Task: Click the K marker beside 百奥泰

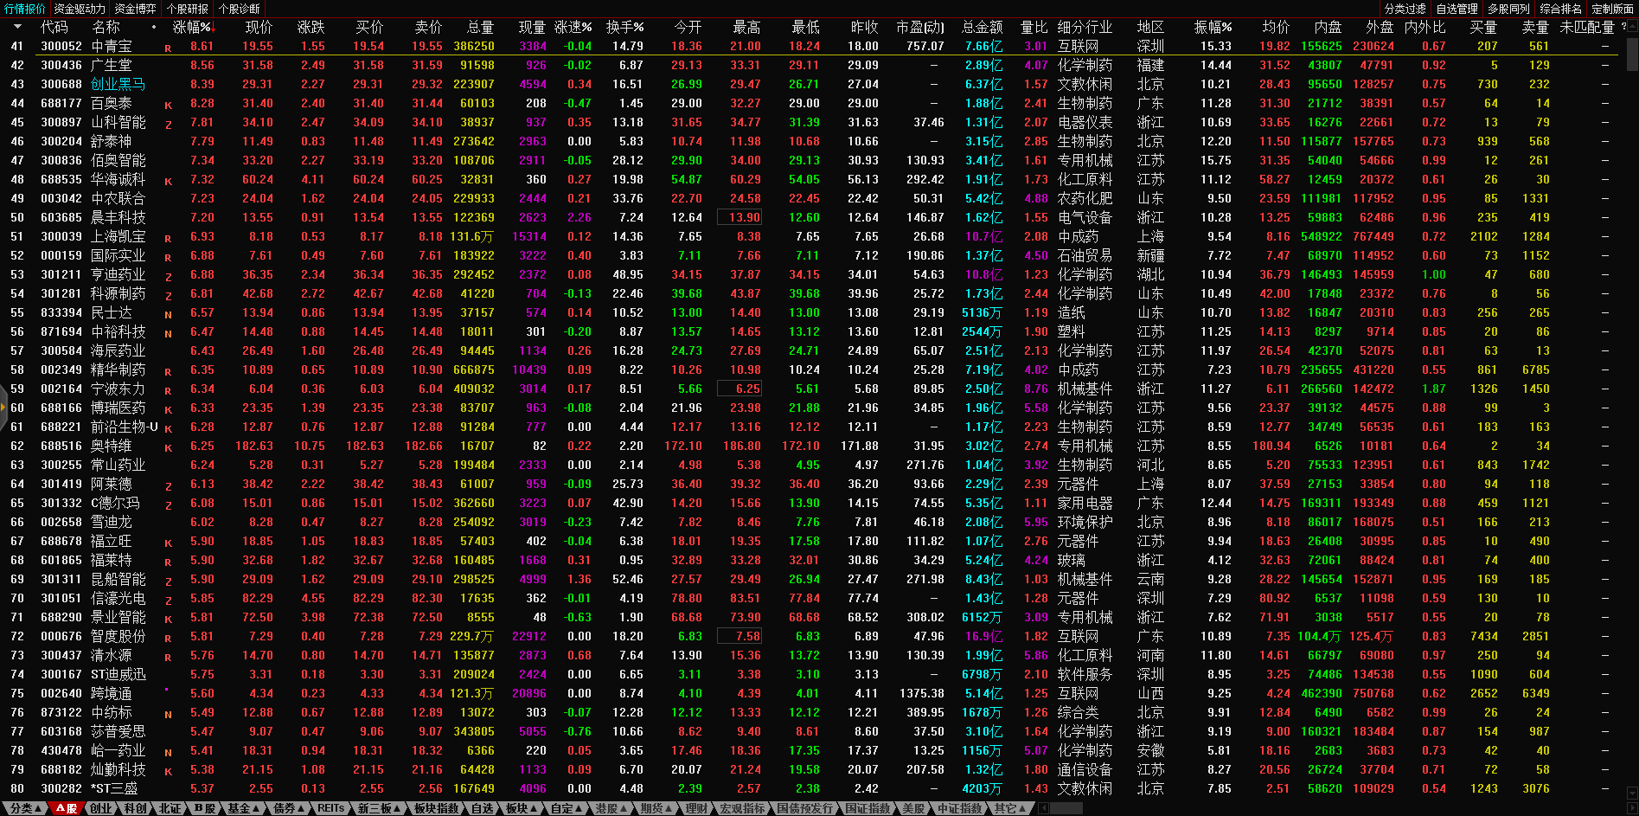Action: pyautogui.click(x=168, y=105)
